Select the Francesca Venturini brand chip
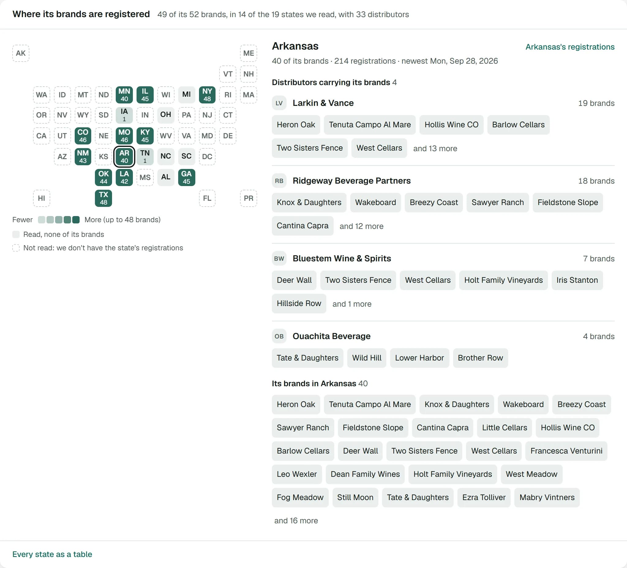The image size is (627, 568). click(x=566, y=451)
